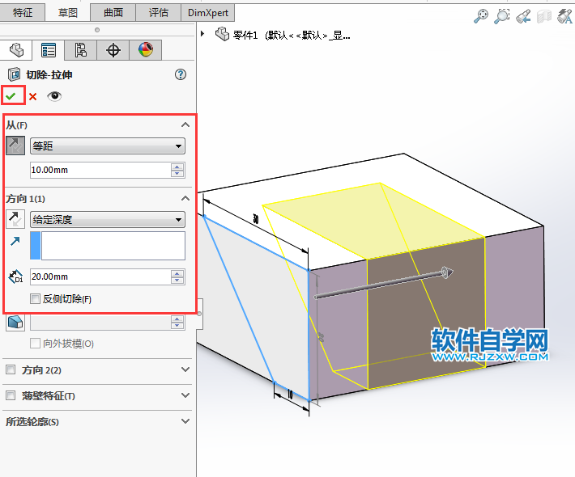Select the PropertyManager tab icon
The width and height of the screenshot is (575, 477).
tap(49, 50)
